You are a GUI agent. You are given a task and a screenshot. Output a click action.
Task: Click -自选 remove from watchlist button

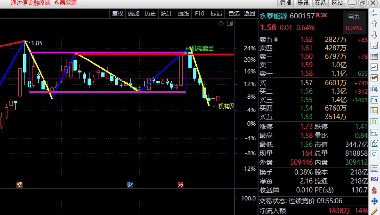[233, 14]
